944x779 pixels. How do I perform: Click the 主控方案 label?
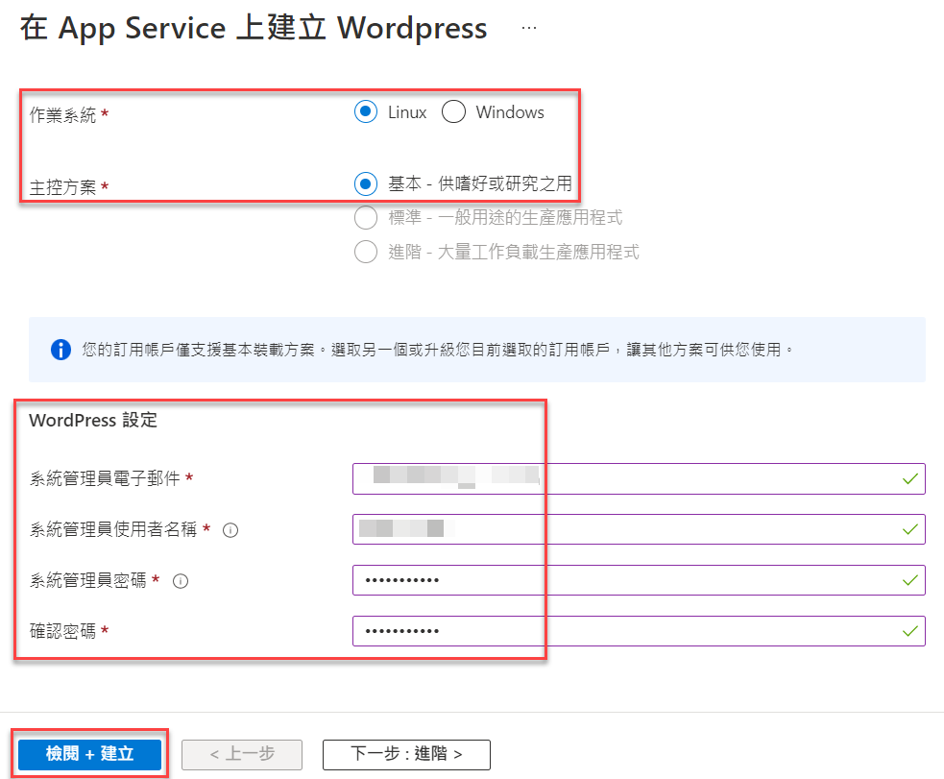pyautogui.click(x=62, y=187)
